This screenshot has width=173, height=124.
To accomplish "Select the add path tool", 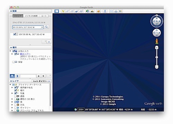I will [72, 11].
